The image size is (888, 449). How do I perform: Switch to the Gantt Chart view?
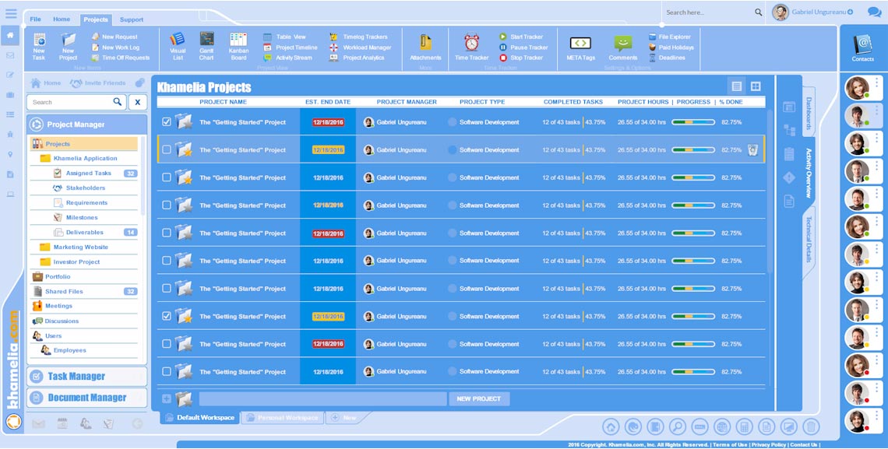[206, 46]
